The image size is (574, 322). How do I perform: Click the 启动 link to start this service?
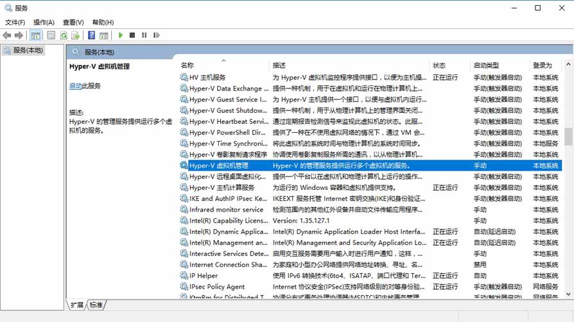(x=75, y=86)
